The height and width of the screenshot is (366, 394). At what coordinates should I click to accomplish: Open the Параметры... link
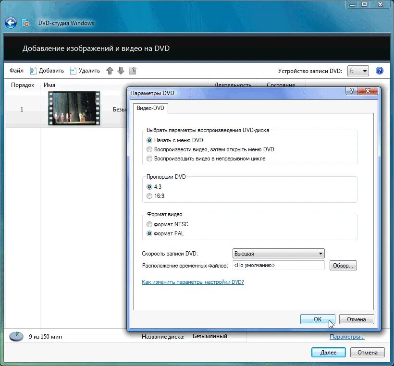click(x=347, y=337)
